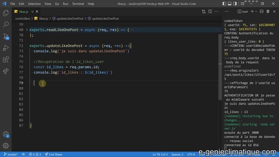Split the editor to the right
Image resolution: width=279 pixels, height=157 pixels.
click(x=210, y=12)
